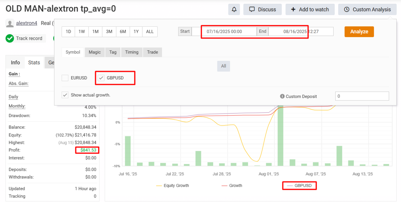Viewport: 401px width, 202px height.
Task: Click the alextron4 user avatar icon
Action: (x=10, y=23)
